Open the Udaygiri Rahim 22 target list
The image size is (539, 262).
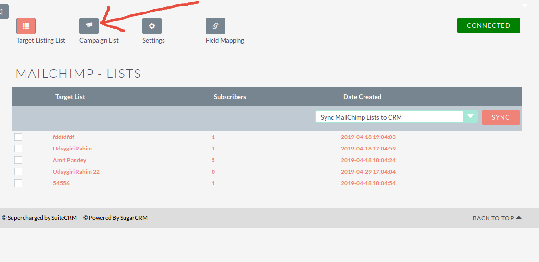pos(76,172)
